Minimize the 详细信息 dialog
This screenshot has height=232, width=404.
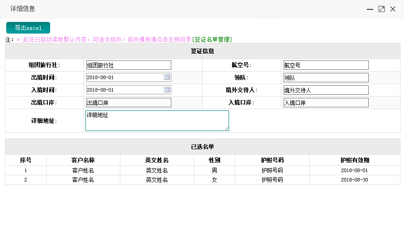pos(370,9)
